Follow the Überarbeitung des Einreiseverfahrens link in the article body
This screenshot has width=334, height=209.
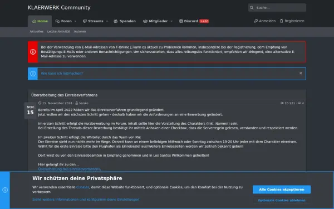69,169
